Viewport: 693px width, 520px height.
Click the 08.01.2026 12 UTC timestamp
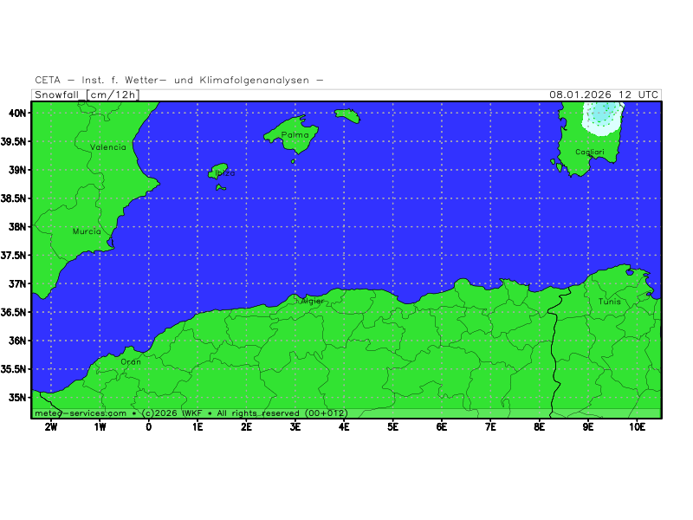(x=604, y=94)
